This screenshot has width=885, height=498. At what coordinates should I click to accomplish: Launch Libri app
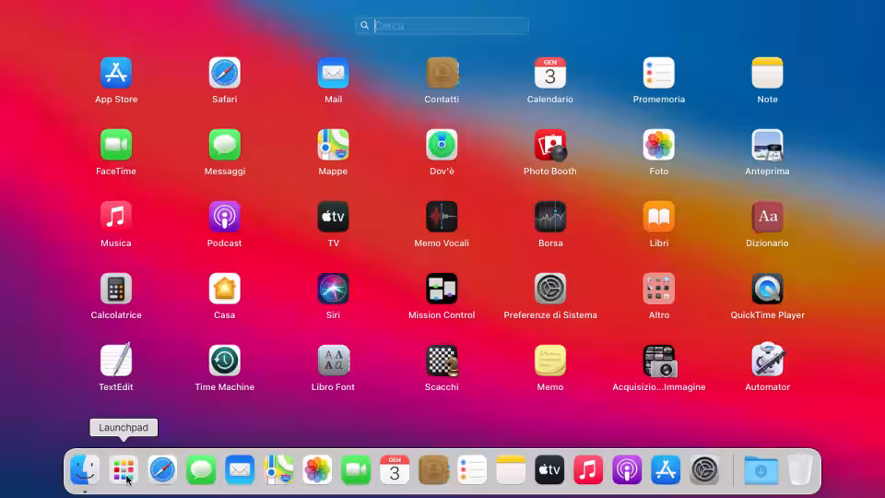pos(658,216)
